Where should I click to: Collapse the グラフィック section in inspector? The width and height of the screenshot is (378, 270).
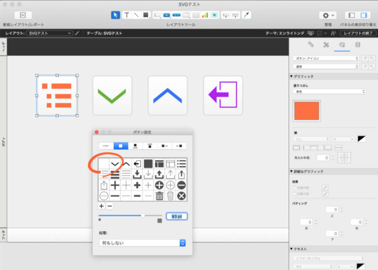coord(292,77)
